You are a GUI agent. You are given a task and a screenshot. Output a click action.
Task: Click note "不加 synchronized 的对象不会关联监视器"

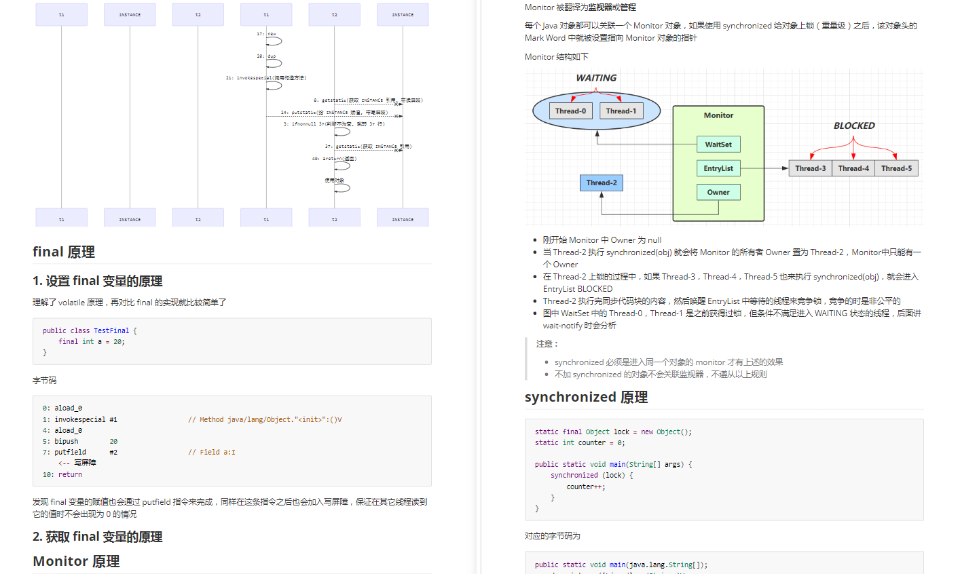[661, 375]
